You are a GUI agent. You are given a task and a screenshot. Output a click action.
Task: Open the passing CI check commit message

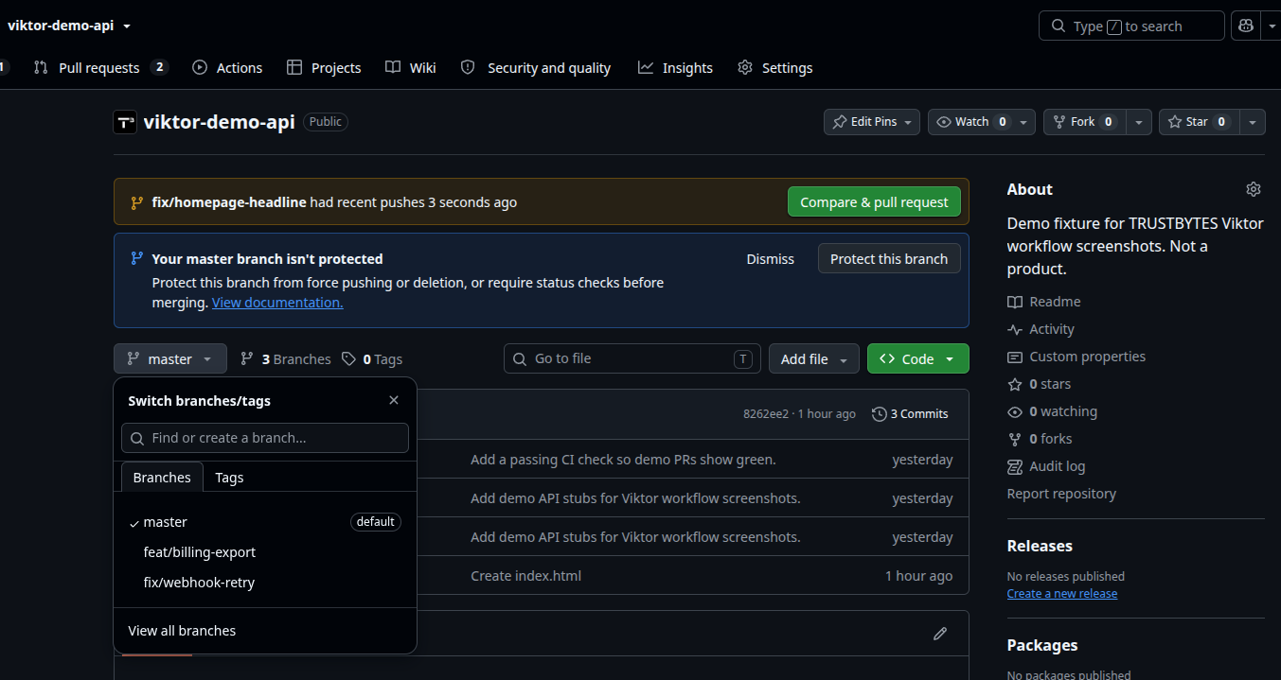pyautogui.click(x=623, y=460)
